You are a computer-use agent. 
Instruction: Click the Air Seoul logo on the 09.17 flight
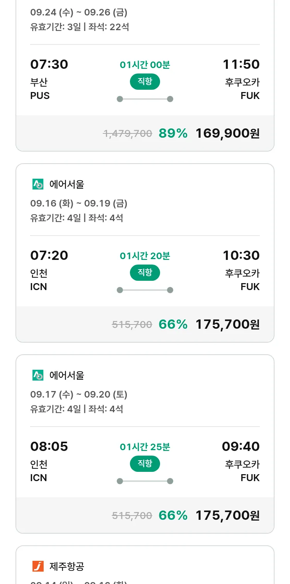click(38, 375)
